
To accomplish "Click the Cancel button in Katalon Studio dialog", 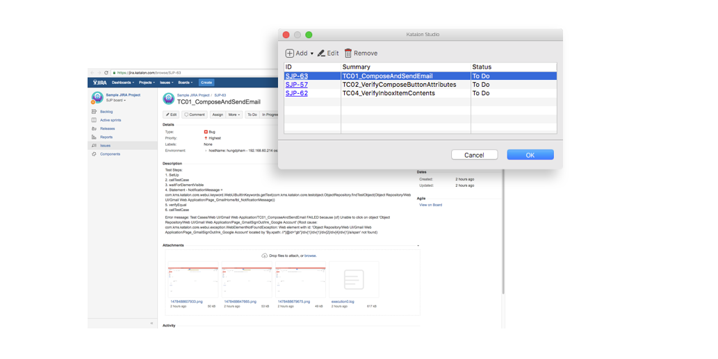I will click(x=475, y=155).
